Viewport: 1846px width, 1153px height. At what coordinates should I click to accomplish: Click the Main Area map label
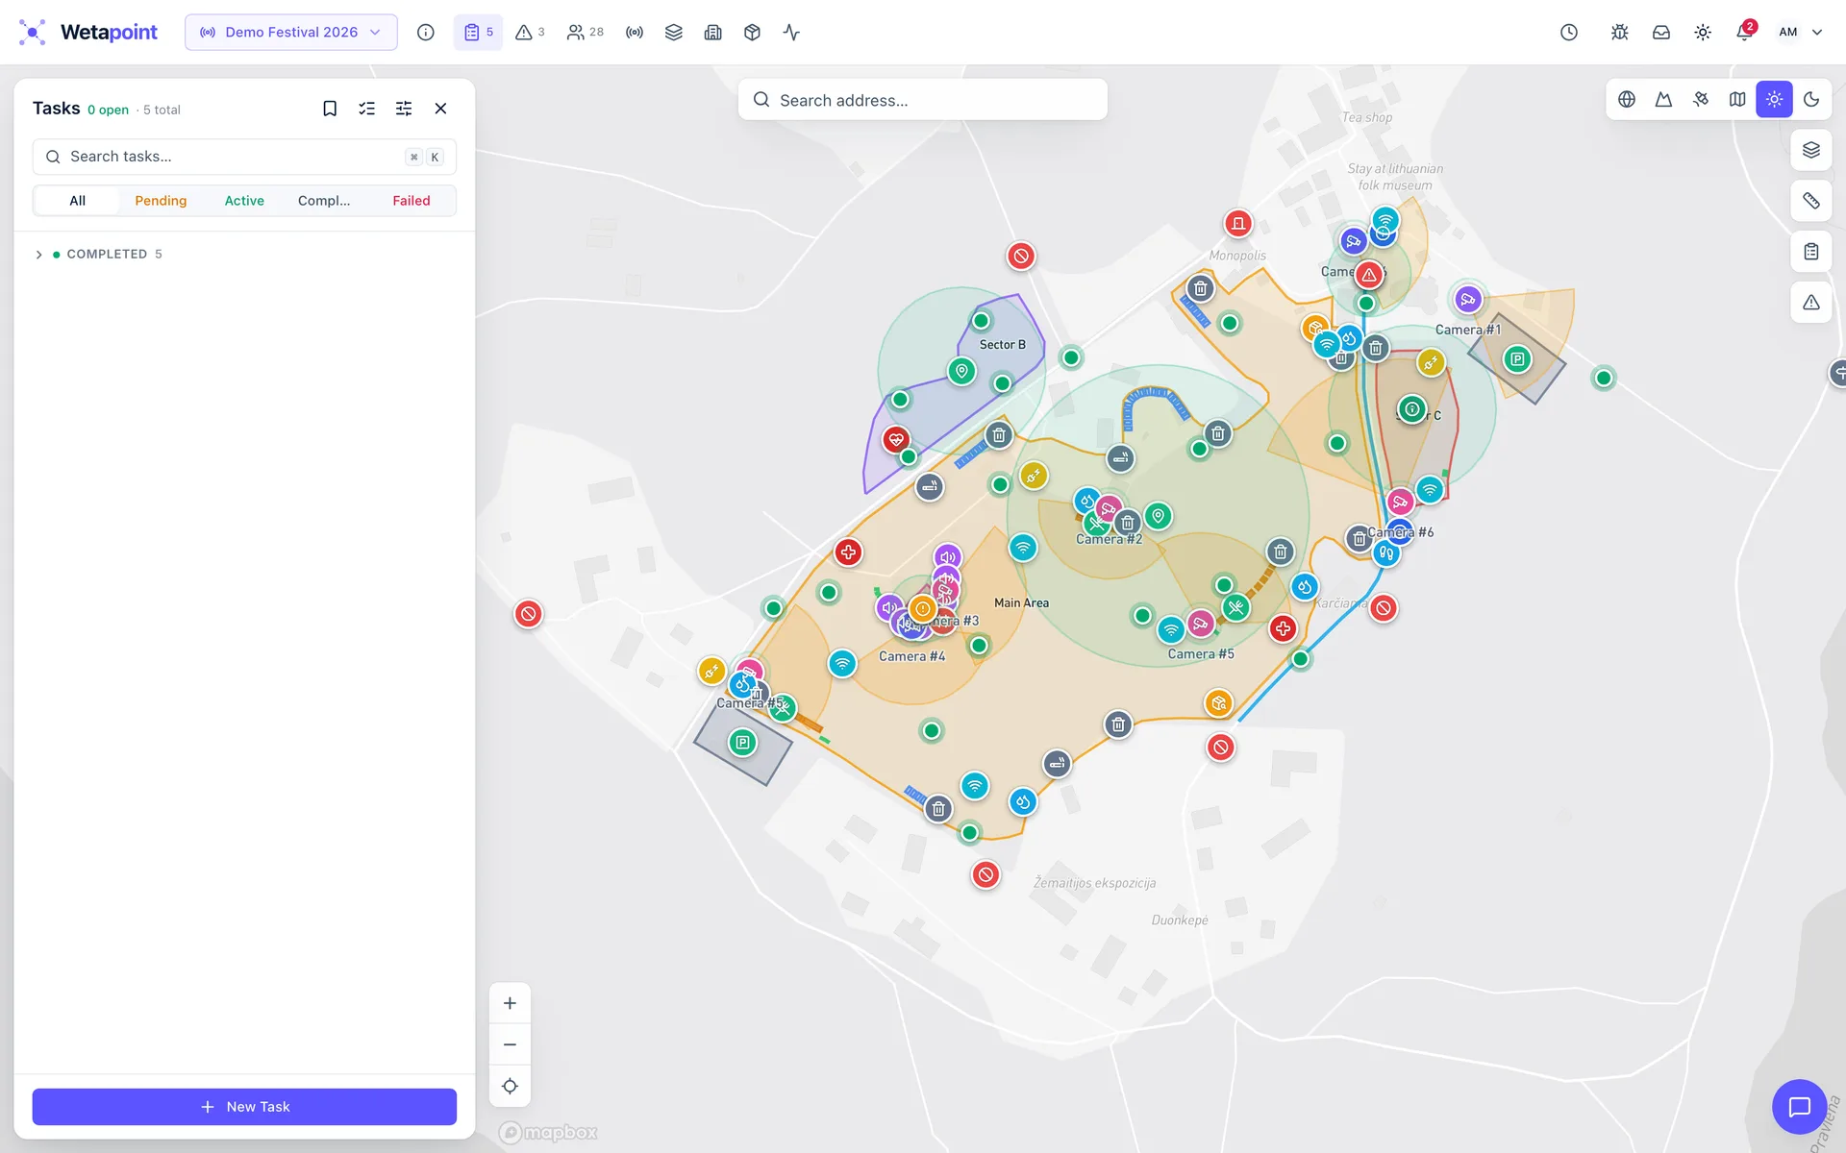click(x=1021, y=602)
